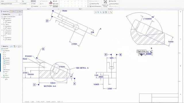This screenshot has height=103, width=184.
Task: Align text Right
Action: click(x=55, y=6)
